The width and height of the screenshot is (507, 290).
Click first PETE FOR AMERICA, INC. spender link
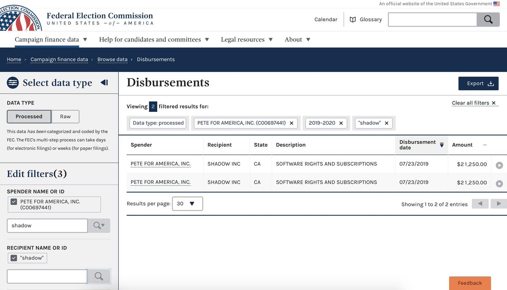coord(161,164)
